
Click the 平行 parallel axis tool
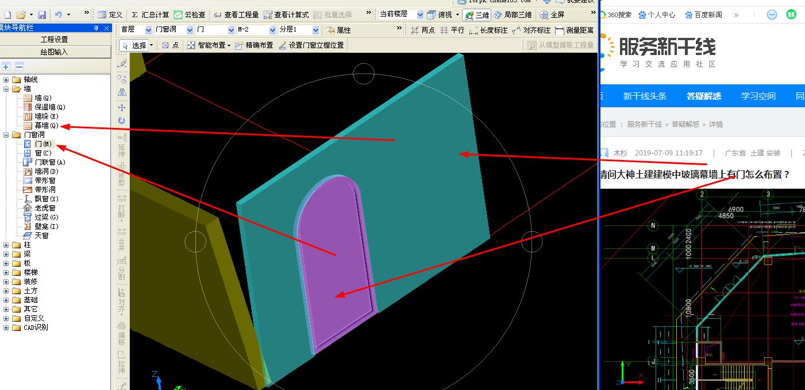pos(452,30)
